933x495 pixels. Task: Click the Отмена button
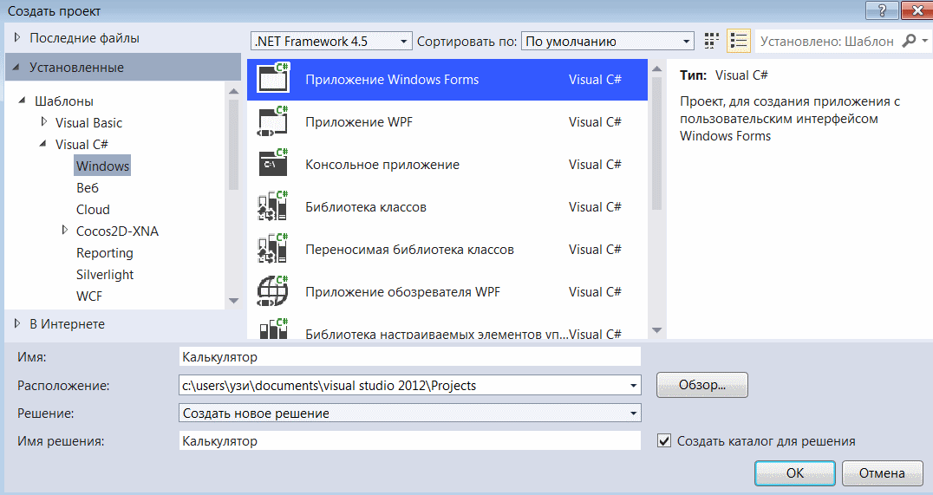point(883,473)
